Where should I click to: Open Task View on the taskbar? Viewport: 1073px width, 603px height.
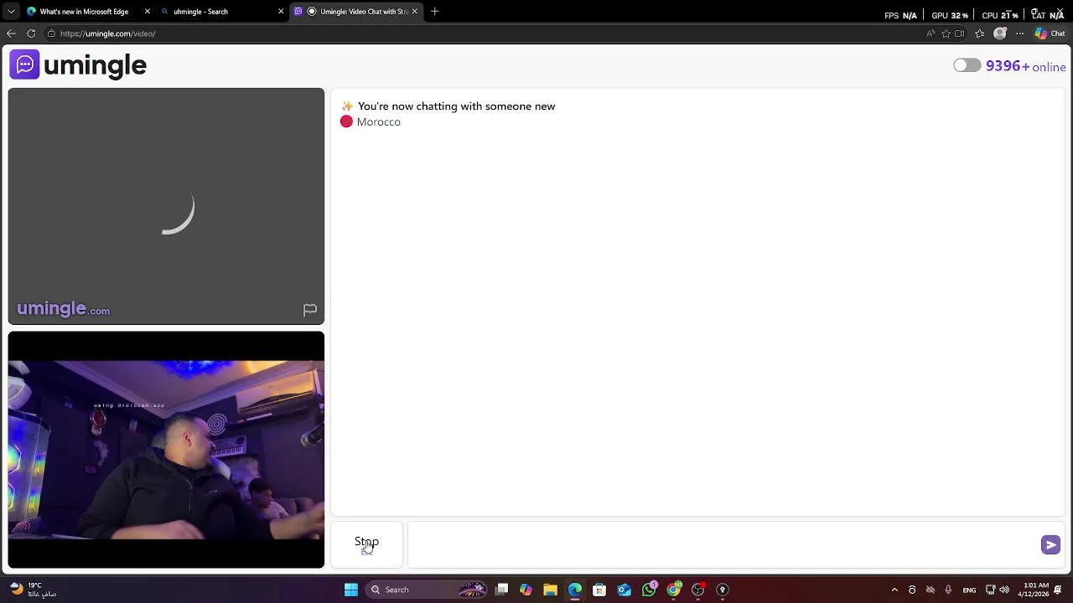coord(501,590)
